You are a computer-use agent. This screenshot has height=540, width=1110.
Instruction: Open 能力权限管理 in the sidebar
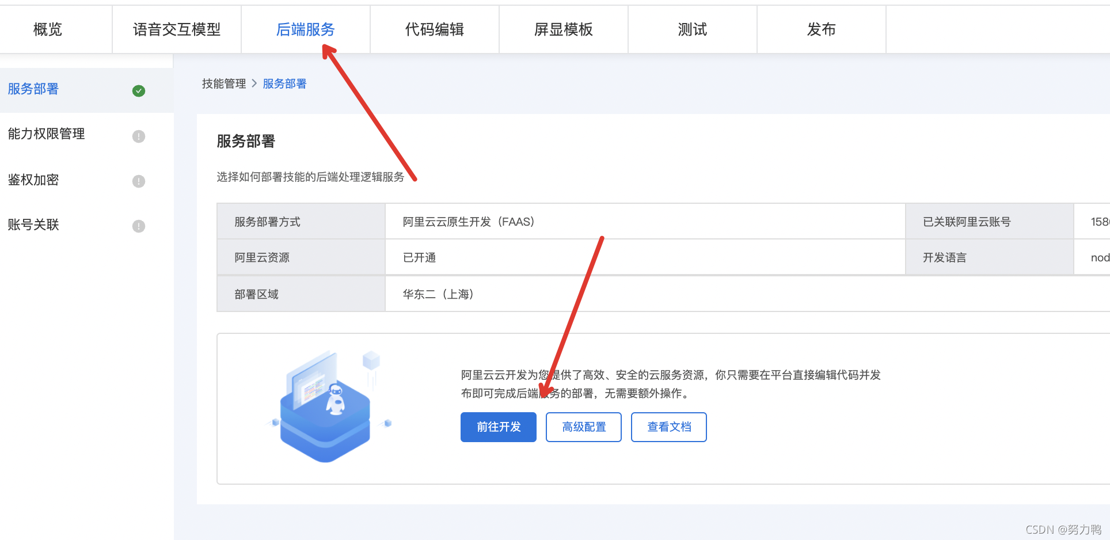tap(86, 135)
